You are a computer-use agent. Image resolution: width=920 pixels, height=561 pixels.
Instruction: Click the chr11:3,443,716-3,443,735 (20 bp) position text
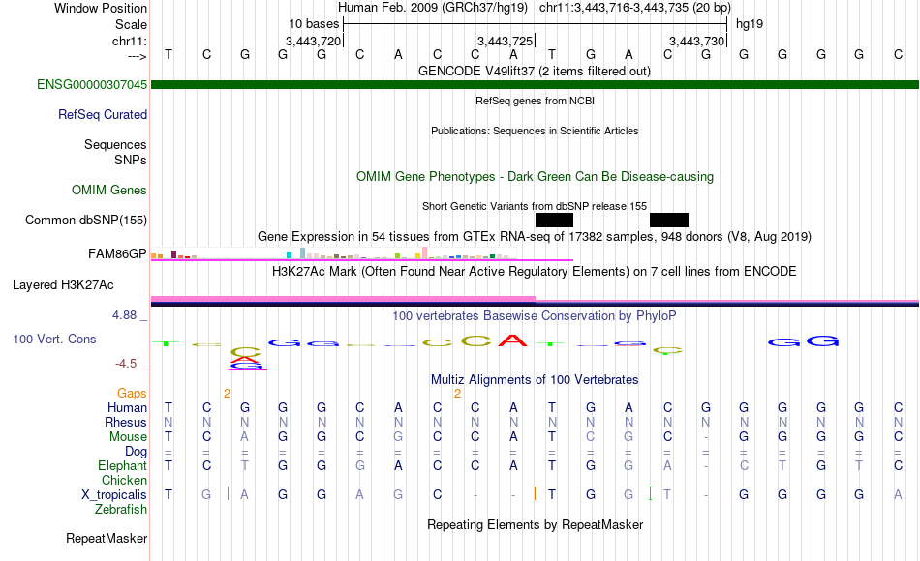(635, 8)
